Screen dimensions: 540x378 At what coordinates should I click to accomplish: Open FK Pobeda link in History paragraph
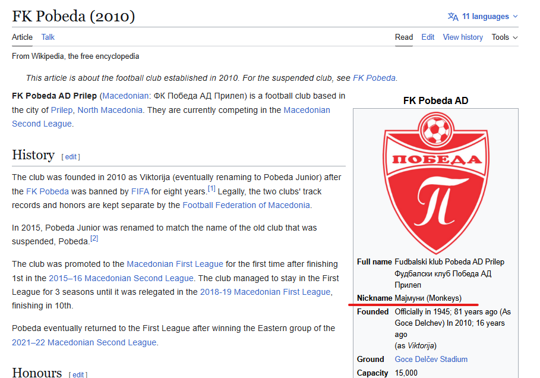48,191
